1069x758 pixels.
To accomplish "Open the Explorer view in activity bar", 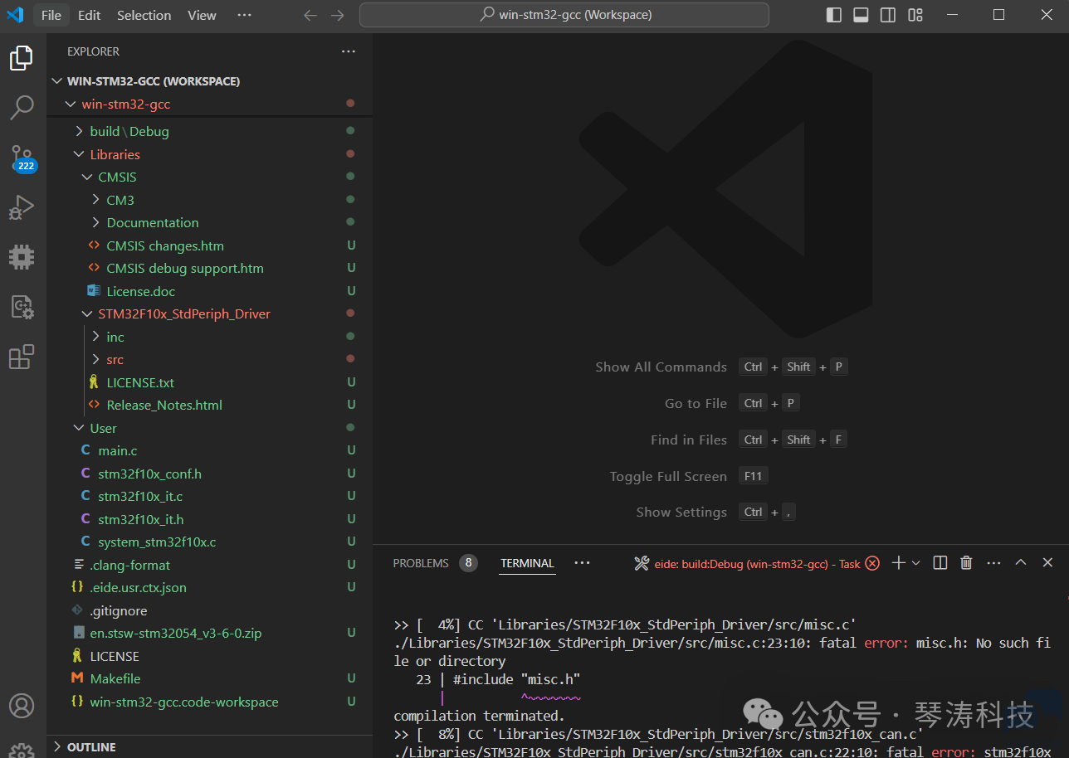I will 21,58.
